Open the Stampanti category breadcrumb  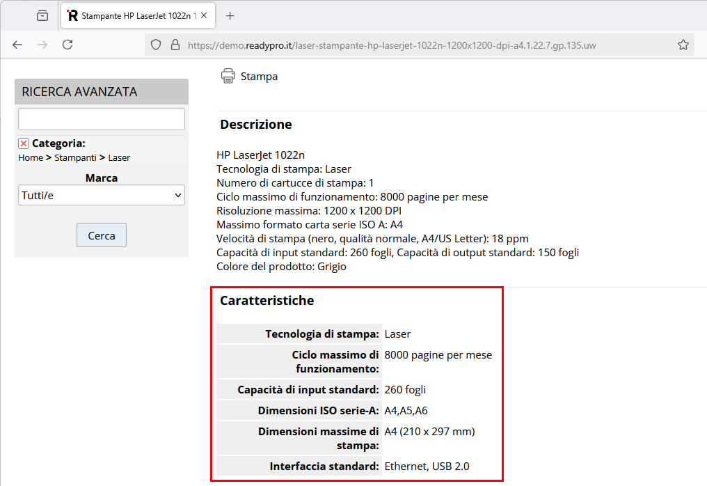coord(75,157)
